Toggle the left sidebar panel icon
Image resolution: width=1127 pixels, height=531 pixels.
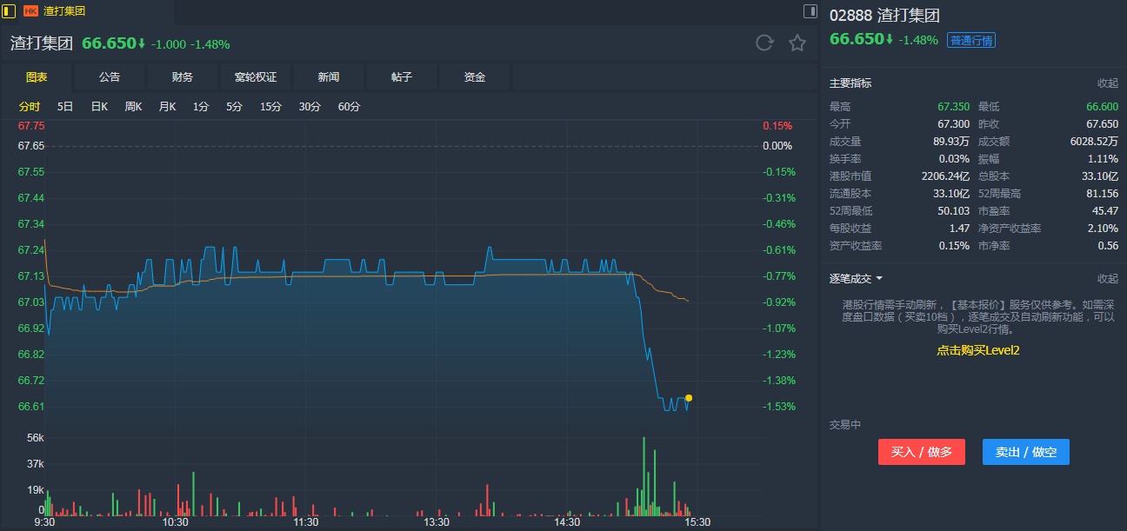click(x=9, y=11)
